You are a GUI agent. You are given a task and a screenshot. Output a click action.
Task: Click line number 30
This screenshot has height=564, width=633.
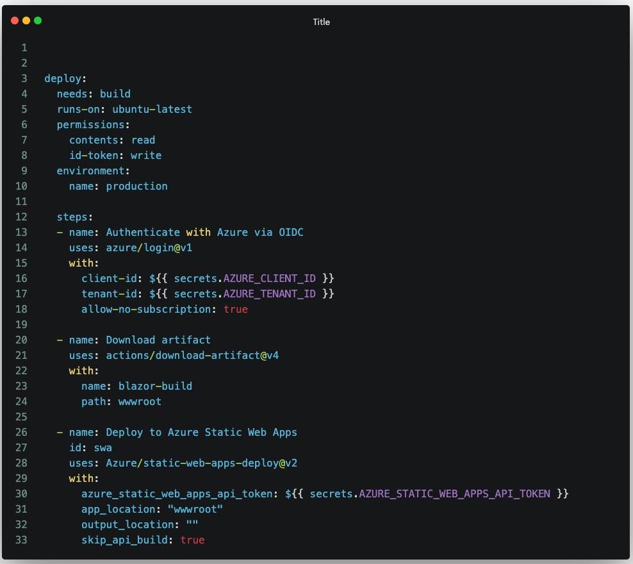tap(21, 493)
